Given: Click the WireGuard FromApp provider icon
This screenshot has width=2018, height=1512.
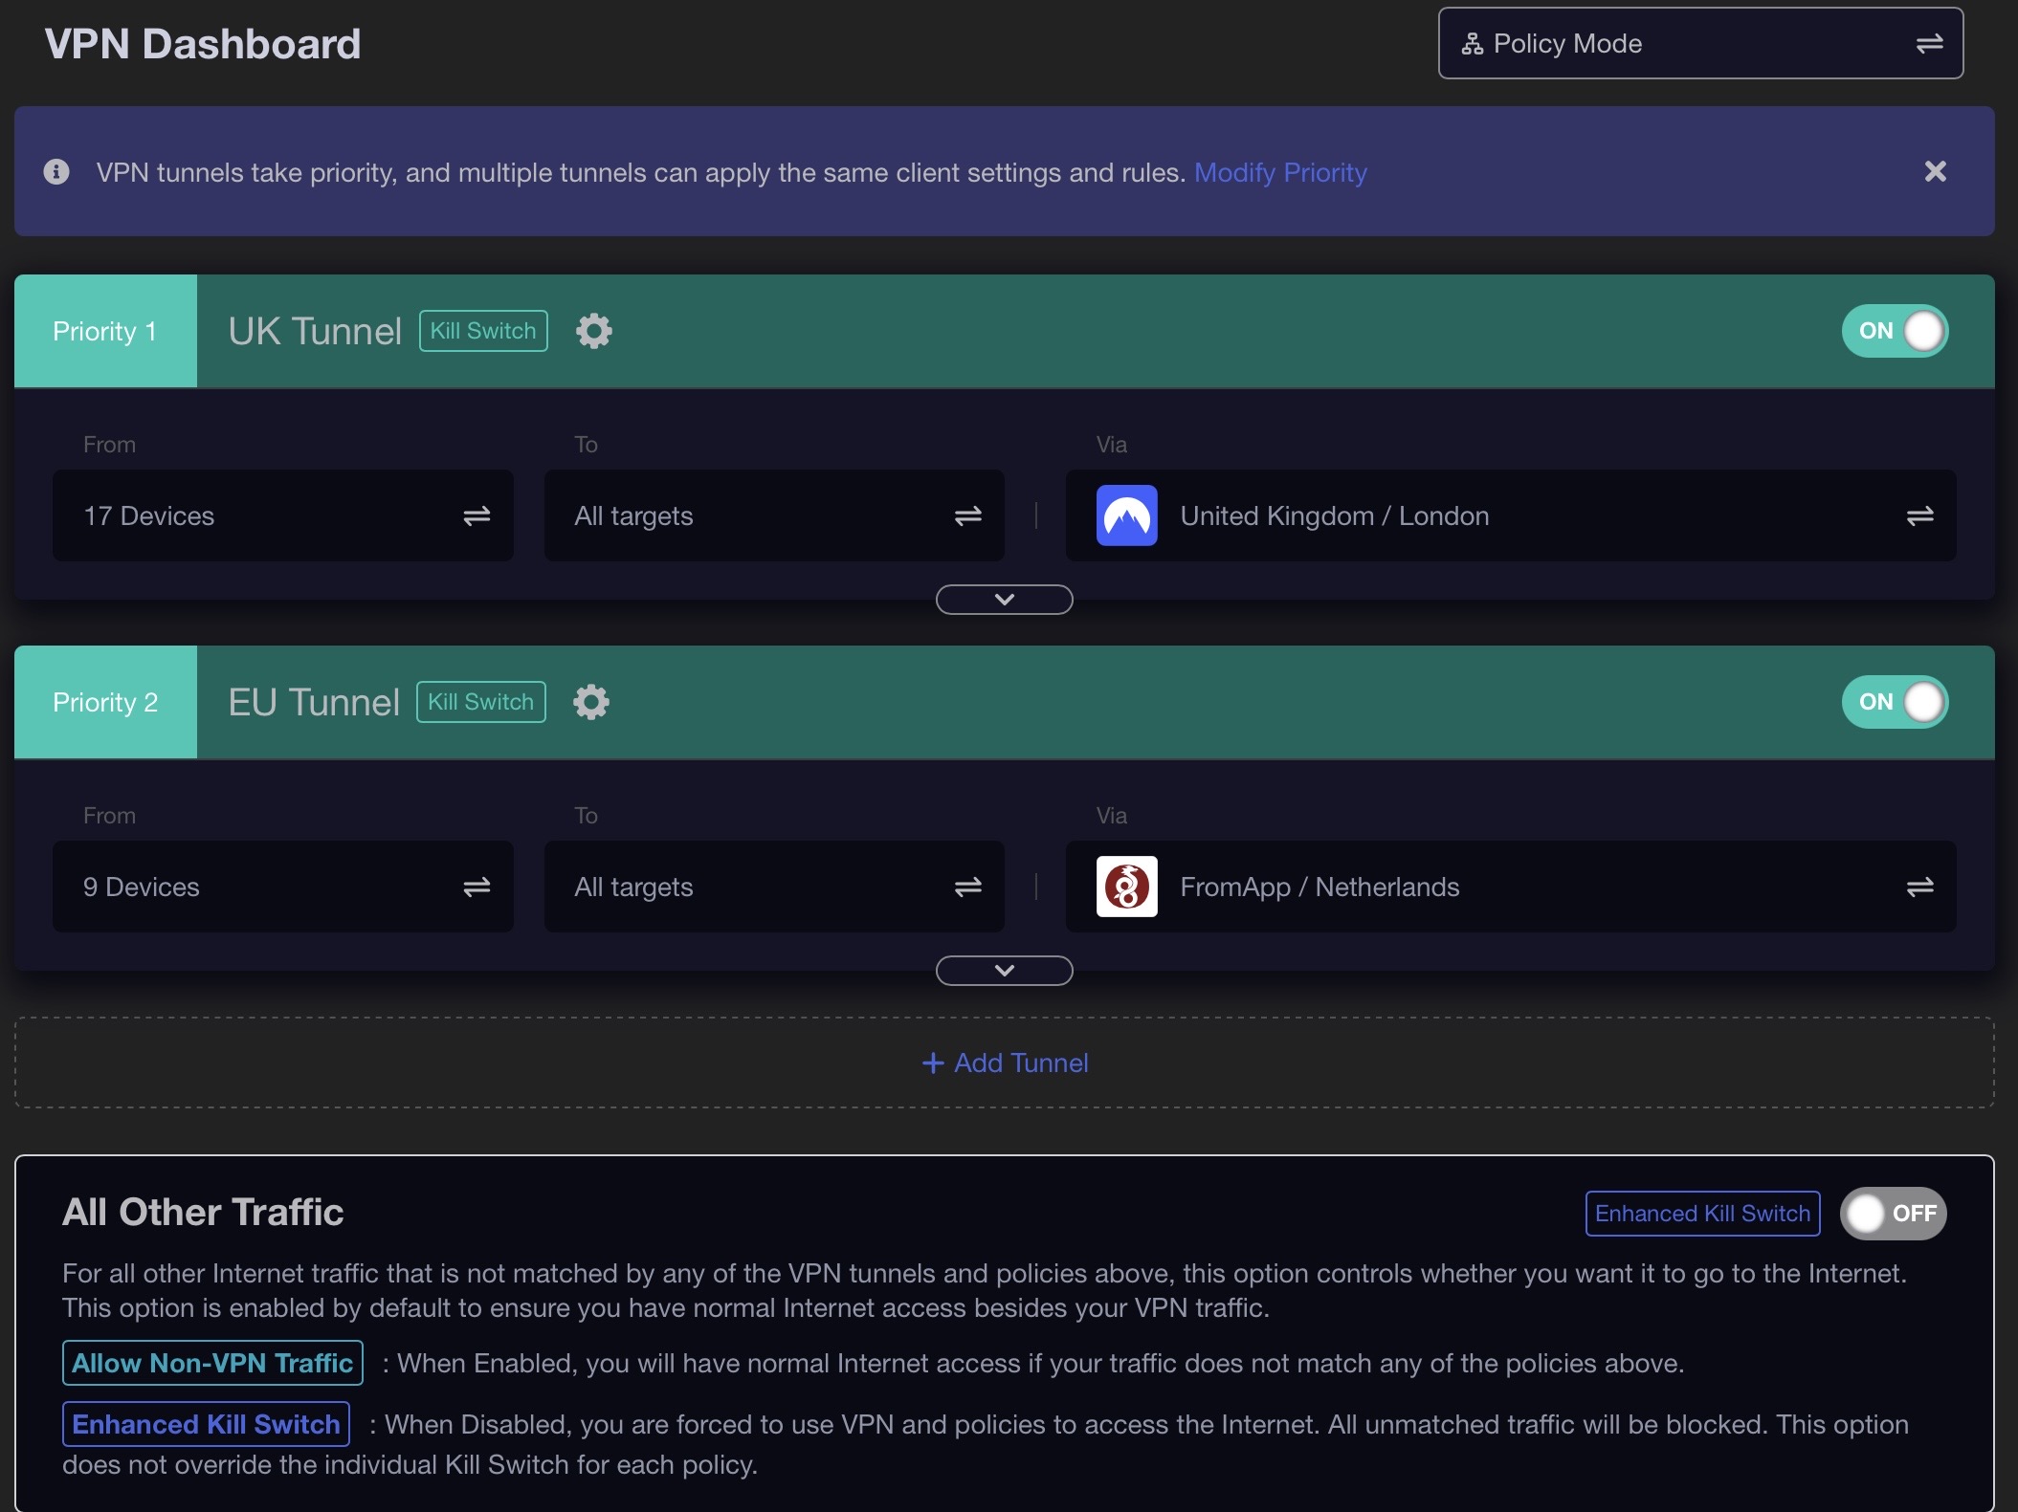Looking at the screenshot, I should click(1126, 887).
